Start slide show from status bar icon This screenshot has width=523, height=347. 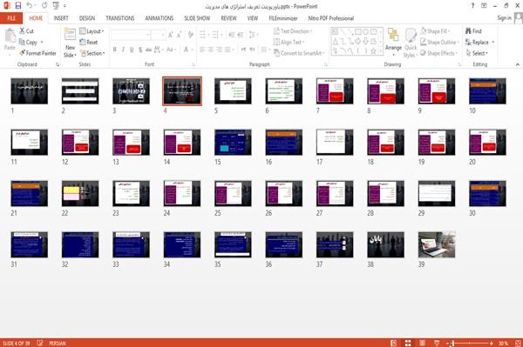[437, 343]
